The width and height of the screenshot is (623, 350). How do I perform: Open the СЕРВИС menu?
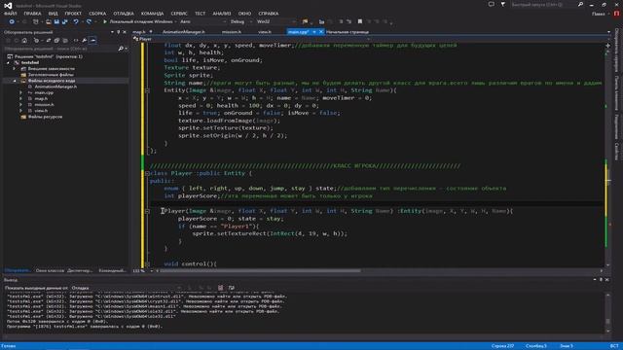pos(179,14)
